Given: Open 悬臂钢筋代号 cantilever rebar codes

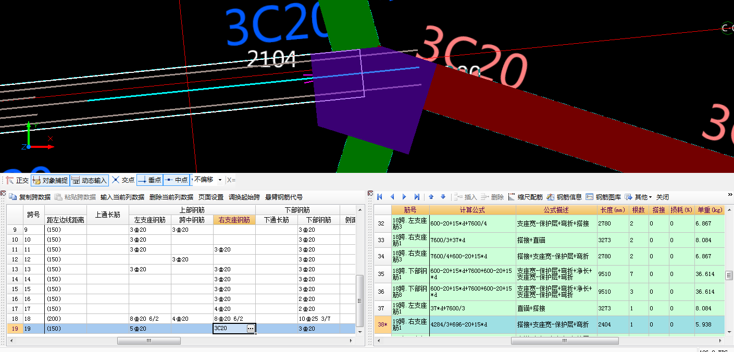Looking at the screenshot, I should click(284, 197).
